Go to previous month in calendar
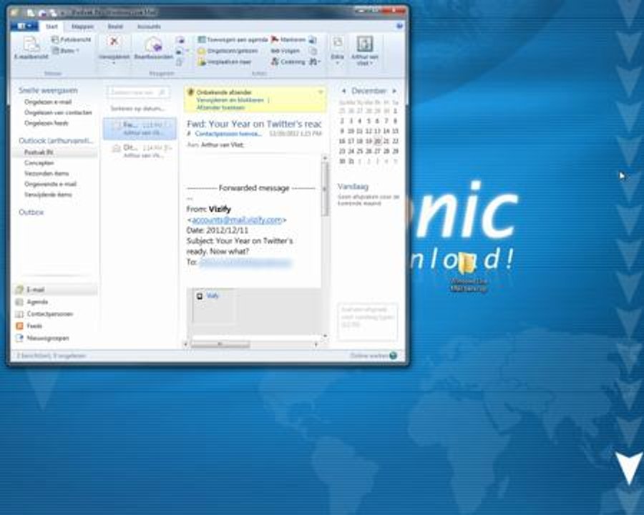Screen dimensions: 644x515 coord(343,91)
